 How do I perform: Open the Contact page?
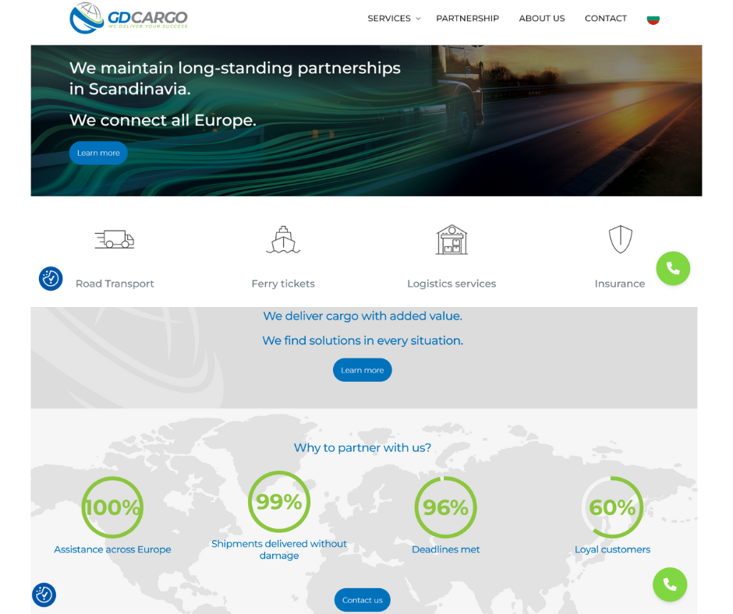(x=605, y=18)
